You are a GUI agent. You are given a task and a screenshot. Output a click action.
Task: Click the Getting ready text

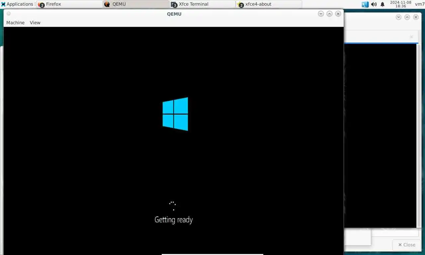(174, 219)
